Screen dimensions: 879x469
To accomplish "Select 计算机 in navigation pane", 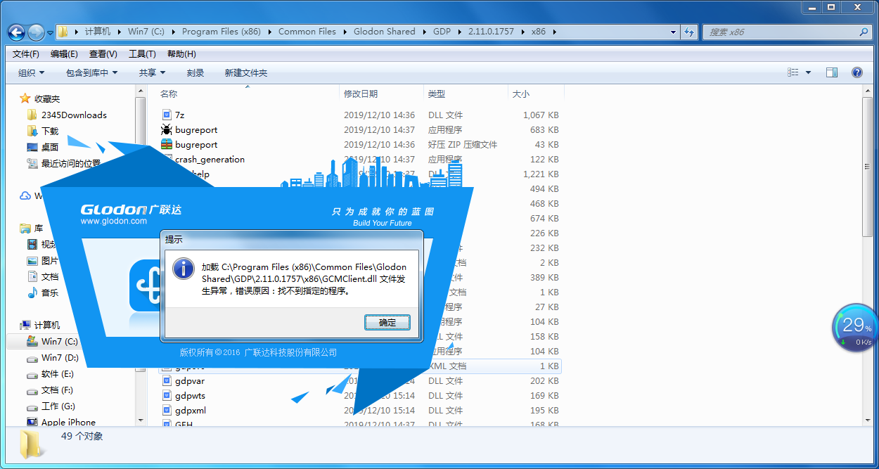I will point(47,325).
